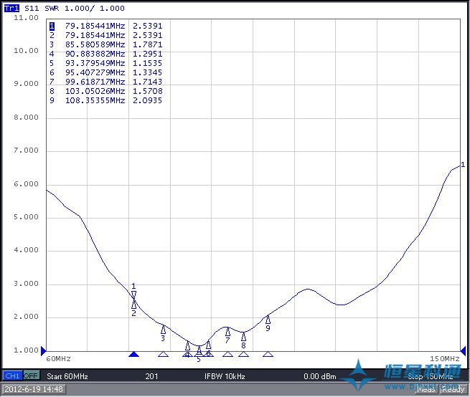Click marker 9 triangle on the trace
Image resolution: width=470 pixels, height=397 pixels.
(268, 319)
